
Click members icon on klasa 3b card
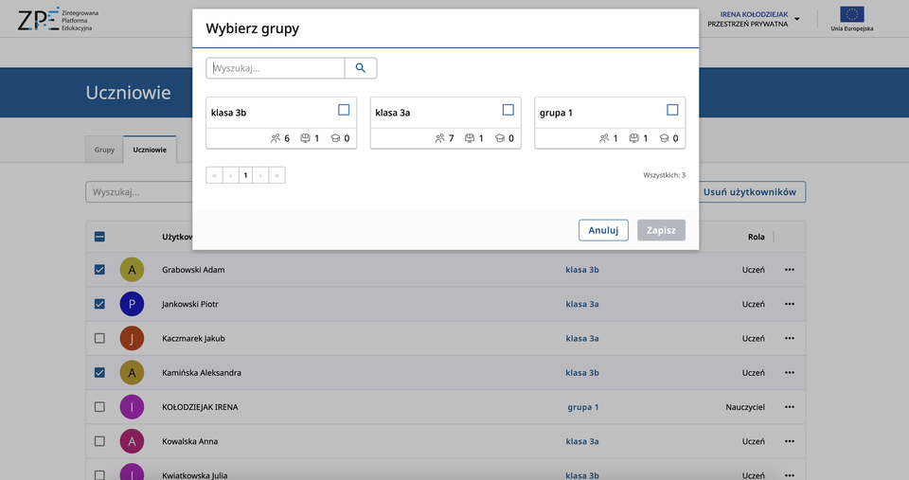(276, 138)
